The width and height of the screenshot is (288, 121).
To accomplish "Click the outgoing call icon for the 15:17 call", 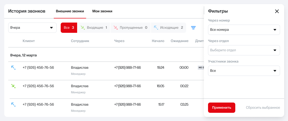I will click(13, 105).
